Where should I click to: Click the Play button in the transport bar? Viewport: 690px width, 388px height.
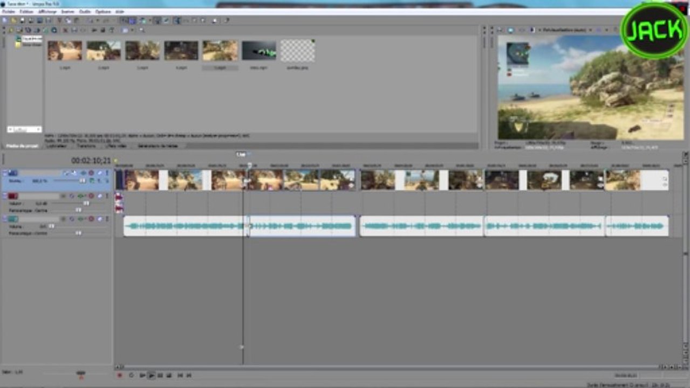pos(152,375)
